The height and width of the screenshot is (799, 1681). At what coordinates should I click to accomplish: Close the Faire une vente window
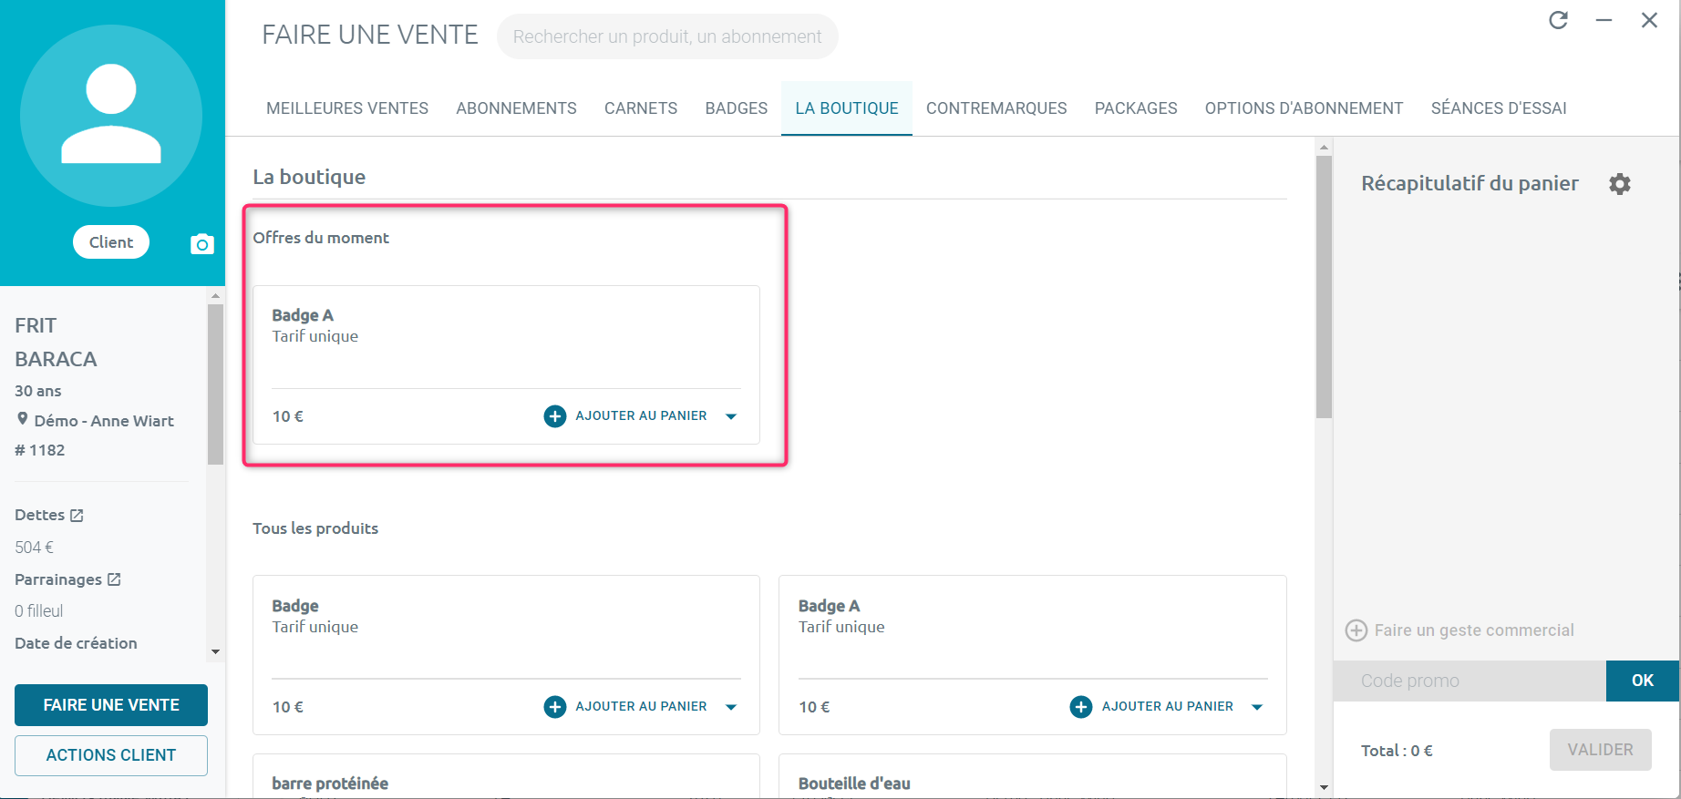click(1649, 20)
